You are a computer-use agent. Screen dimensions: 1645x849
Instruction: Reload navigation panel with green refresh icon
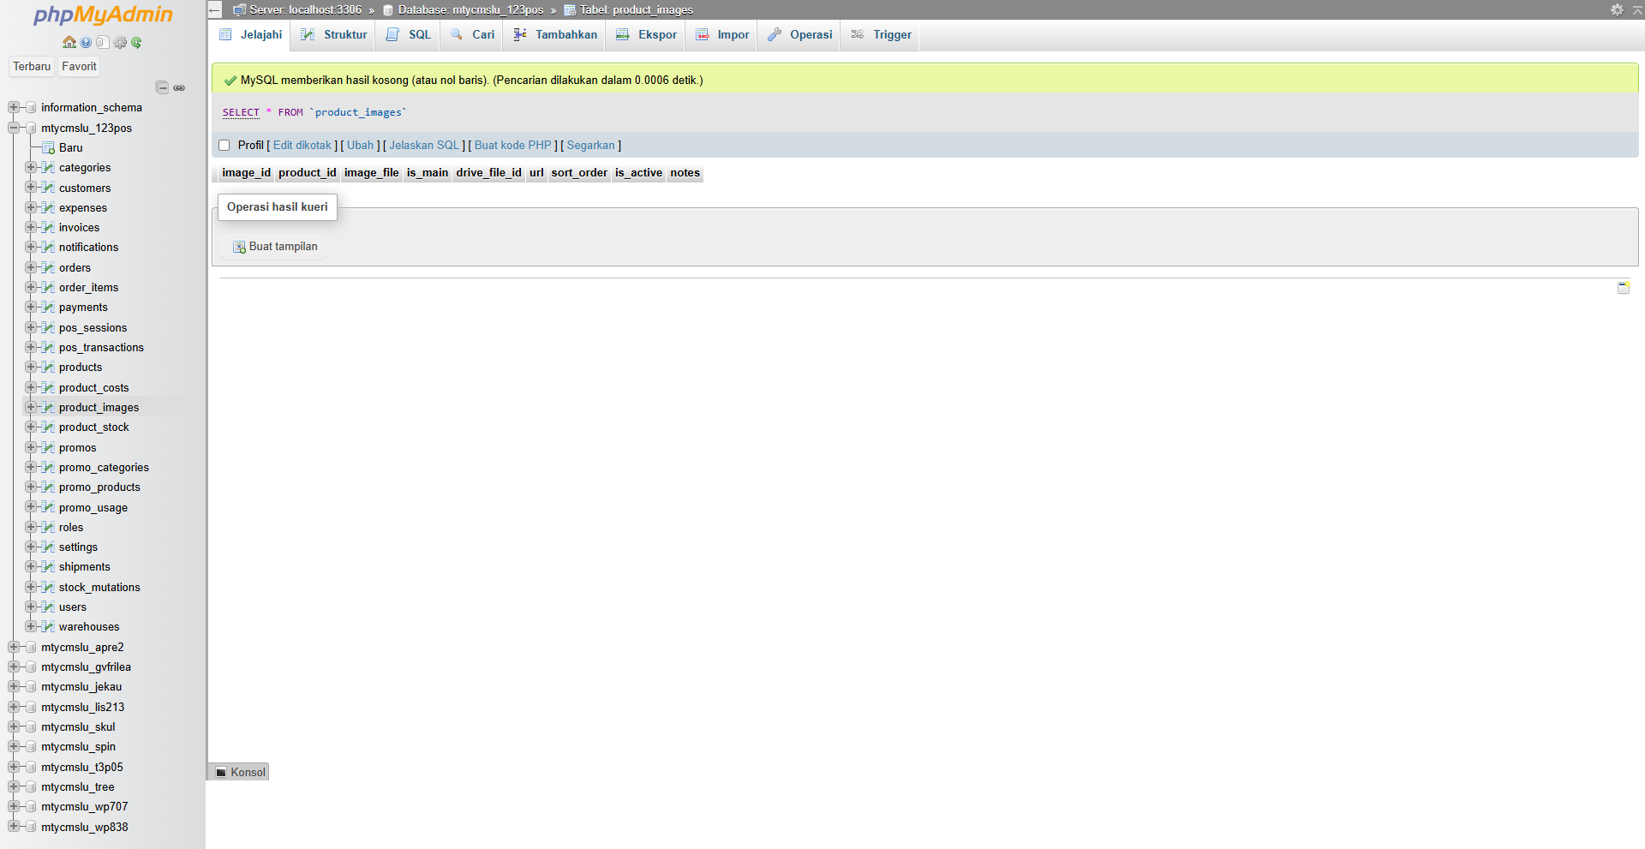point(136,42)
